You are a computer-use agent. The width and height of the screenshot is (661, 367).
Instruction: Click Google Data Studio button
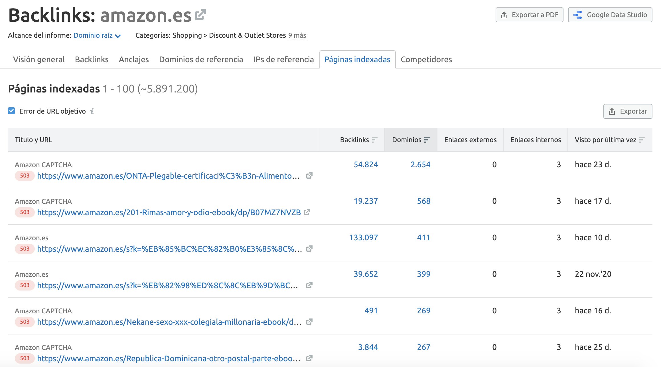tap(610, 15)
